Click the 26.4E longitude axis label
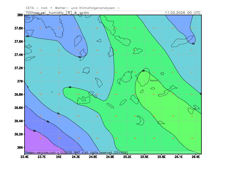Screen dimensions: 226x169 [195, 157]
